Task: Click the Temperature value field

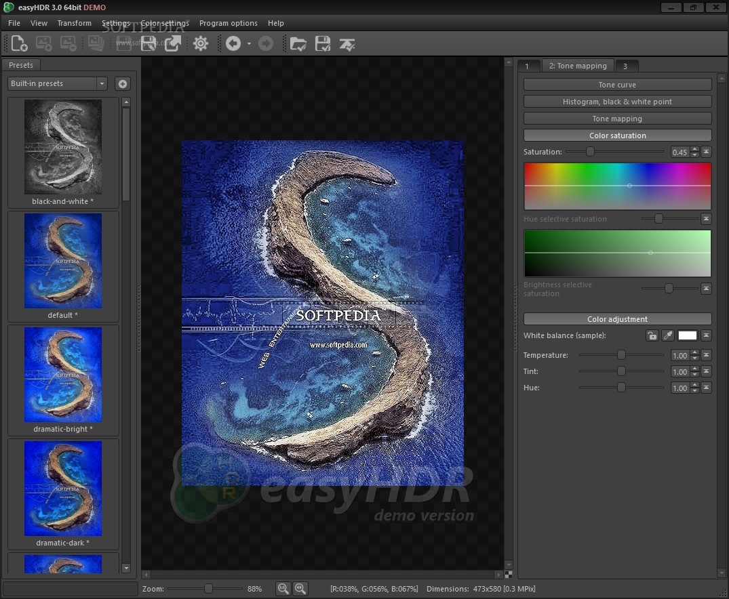Action: click(x=680, y=356)
